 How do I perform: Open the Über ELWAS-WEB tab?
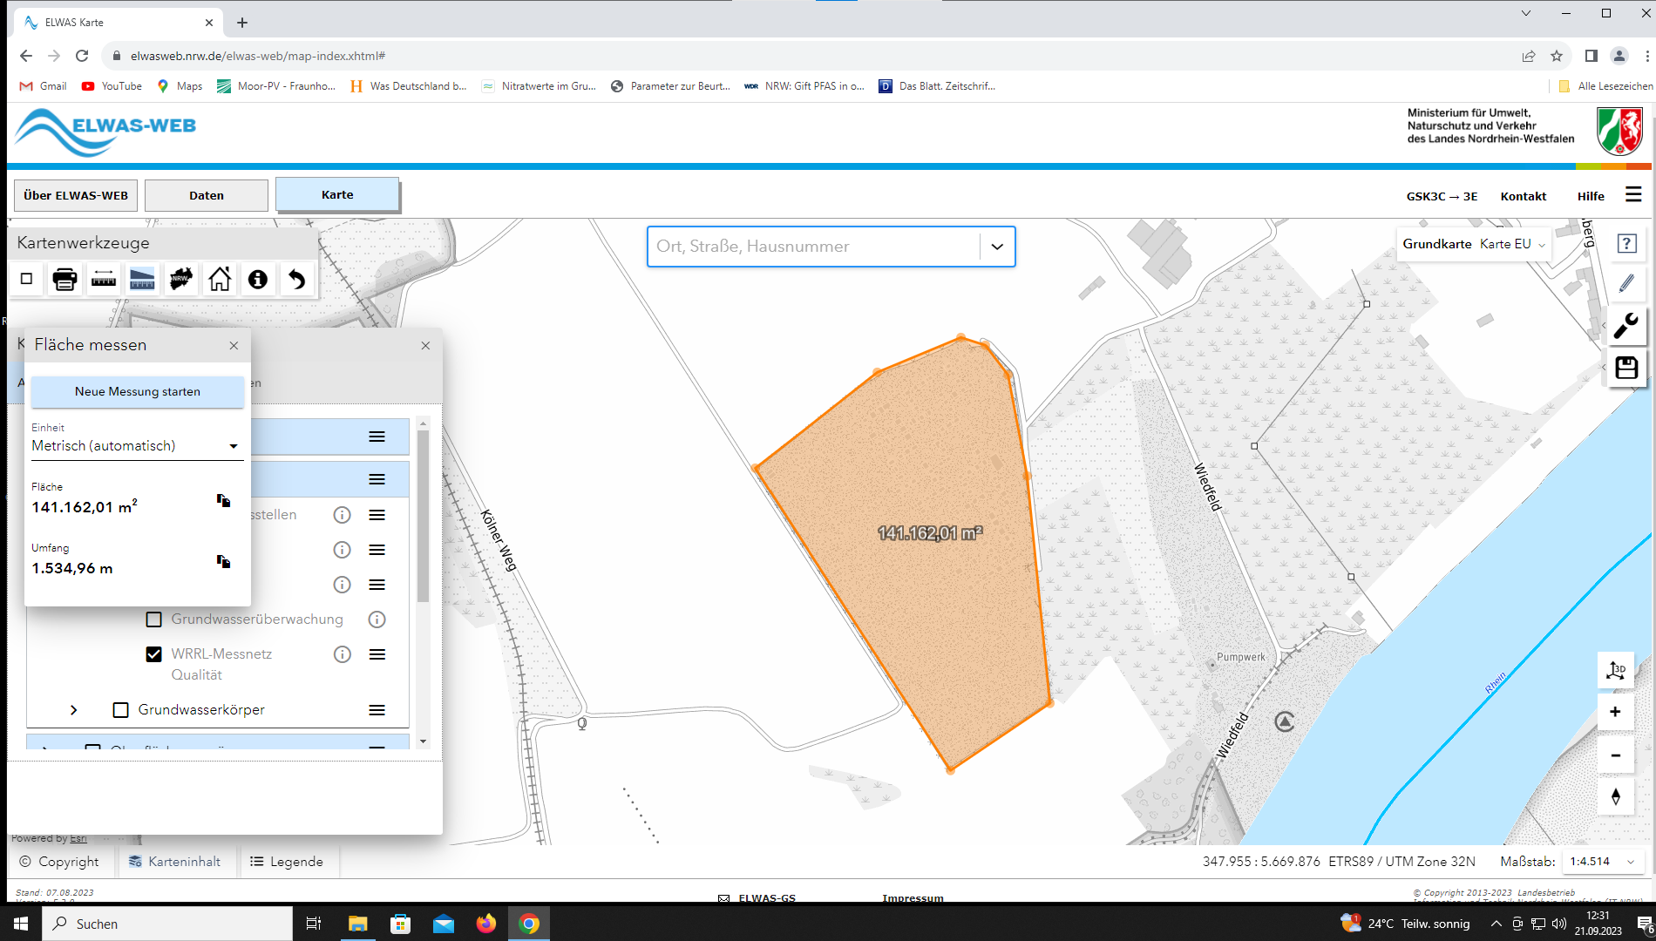coord(76,196)
